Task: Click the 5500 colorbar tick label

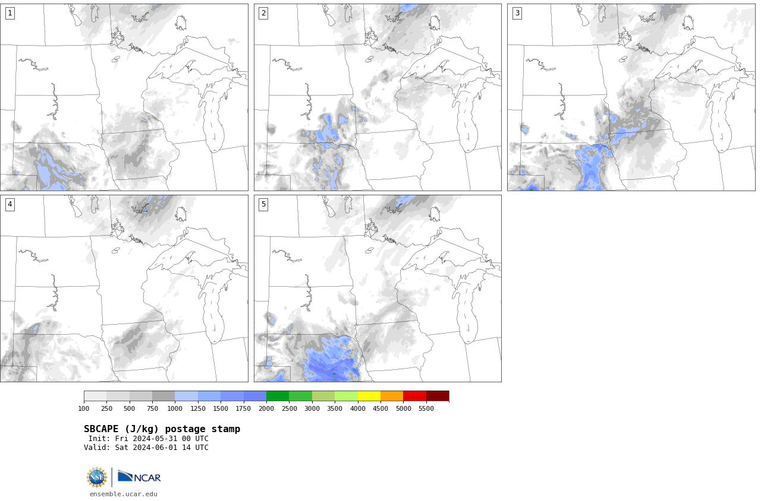Action: tap(426, 408)
